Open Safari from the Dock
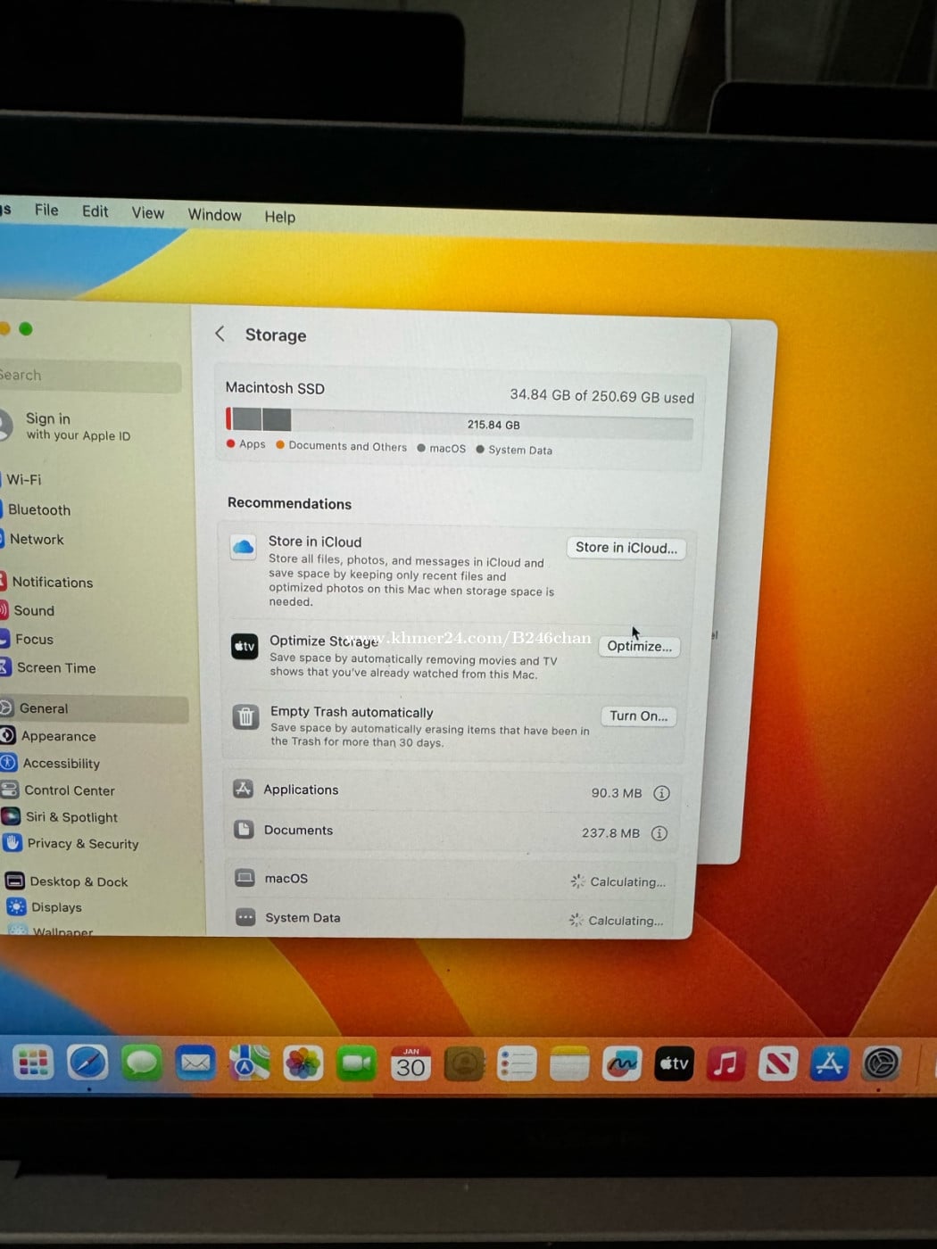Screen dimensions: 937x1249 click(x=87, y=1063)
